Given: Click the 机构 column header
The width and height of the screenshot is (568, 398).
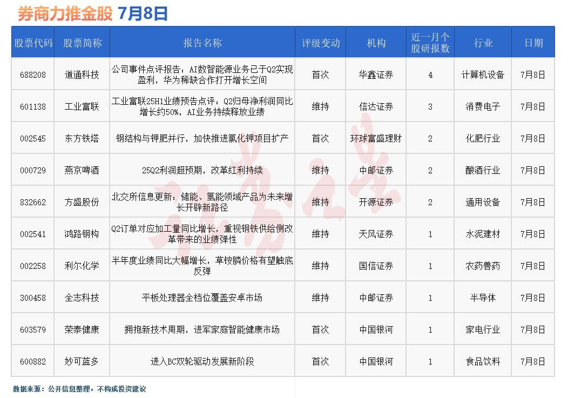Looking at the screenshot, I should point(376,43).
